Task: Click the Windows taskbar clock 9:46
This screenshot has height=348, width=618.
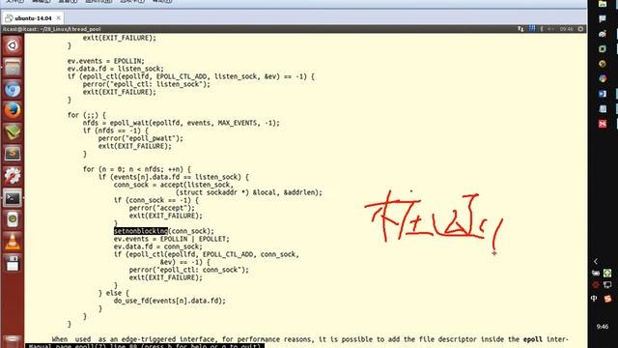Action: [603, 327]
